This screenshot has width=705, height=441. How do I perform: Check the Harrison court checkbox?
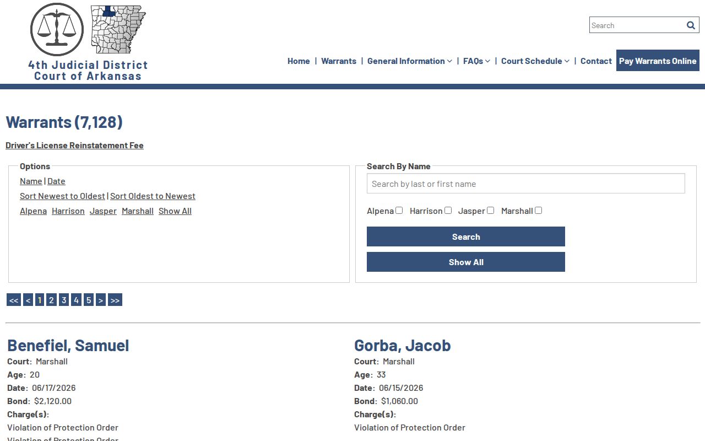pos(448,210)
